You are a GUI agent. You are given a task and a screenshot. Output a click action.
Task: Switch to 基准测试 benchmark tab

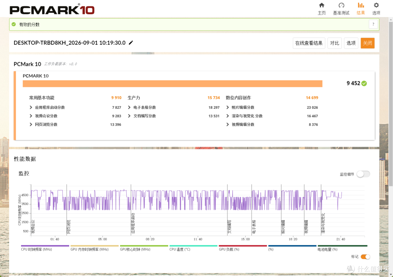pos(341,9)
